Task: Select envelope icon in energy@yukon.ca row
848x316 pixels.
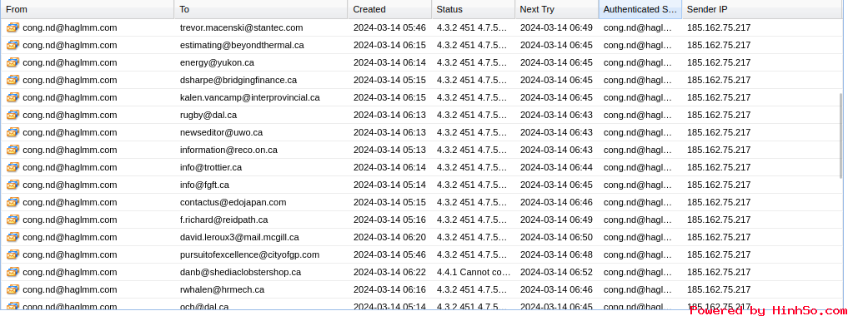Action: click(x=13, y=62)
